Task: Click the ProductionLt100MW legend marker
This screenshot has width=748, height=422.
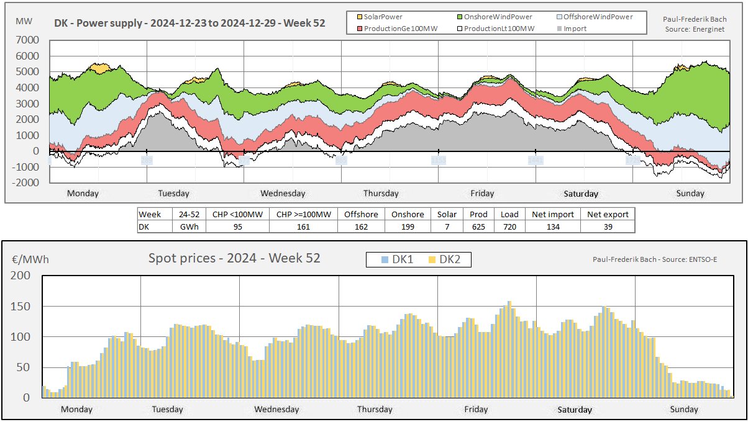Action: (460, 28)
